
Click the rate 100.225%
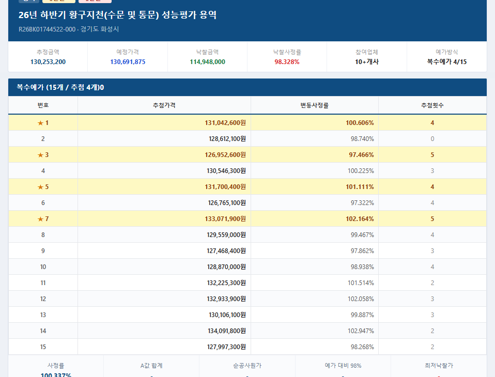pos(361,170)
